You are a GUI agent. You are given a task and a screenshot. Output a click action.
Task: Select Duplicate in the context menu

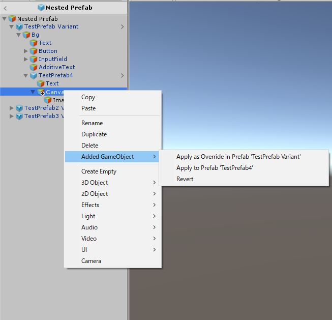coord(113,134)
